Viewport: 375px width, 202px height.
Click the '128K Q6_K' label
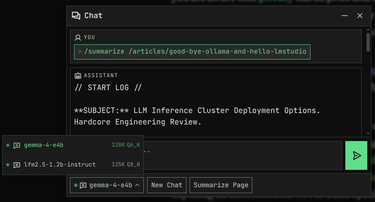[126, 145]
